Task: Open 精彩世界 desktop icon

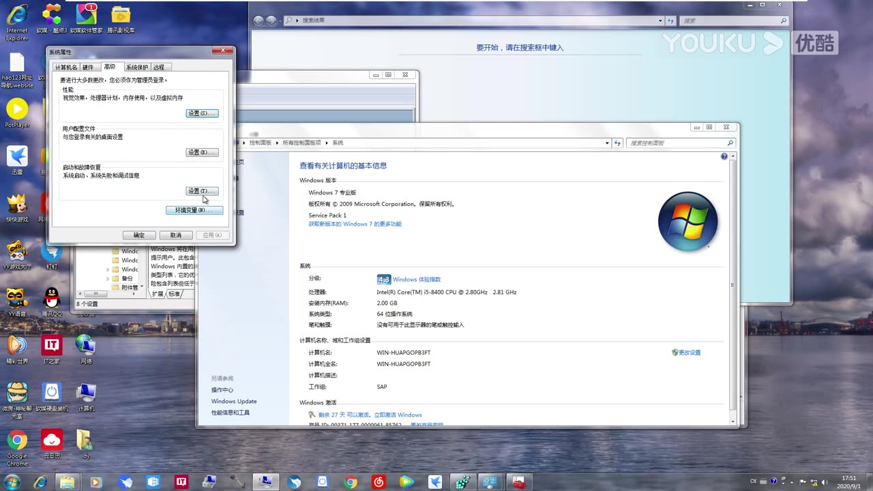Action: [x=17, y=348]
